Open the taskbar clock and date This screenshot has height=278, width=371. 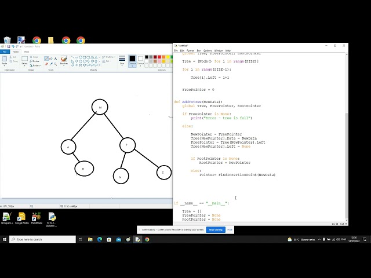tap(354, 239)
